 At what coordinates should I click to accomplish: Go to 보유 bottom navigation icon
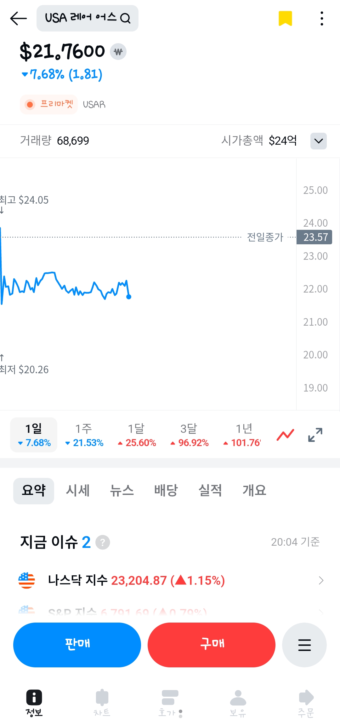coord(238,702)
